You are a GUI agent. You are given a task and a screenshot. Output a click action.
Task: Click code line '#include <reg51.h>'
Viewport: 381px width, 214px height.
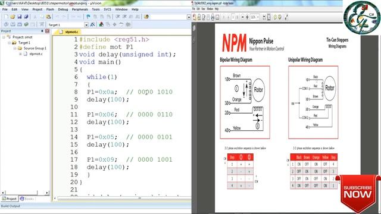114,39
